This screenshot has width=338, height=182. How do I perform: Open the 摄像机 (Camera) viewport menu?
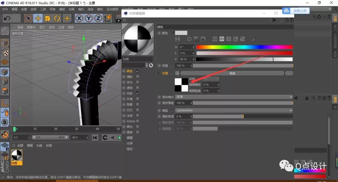point(31,27)
